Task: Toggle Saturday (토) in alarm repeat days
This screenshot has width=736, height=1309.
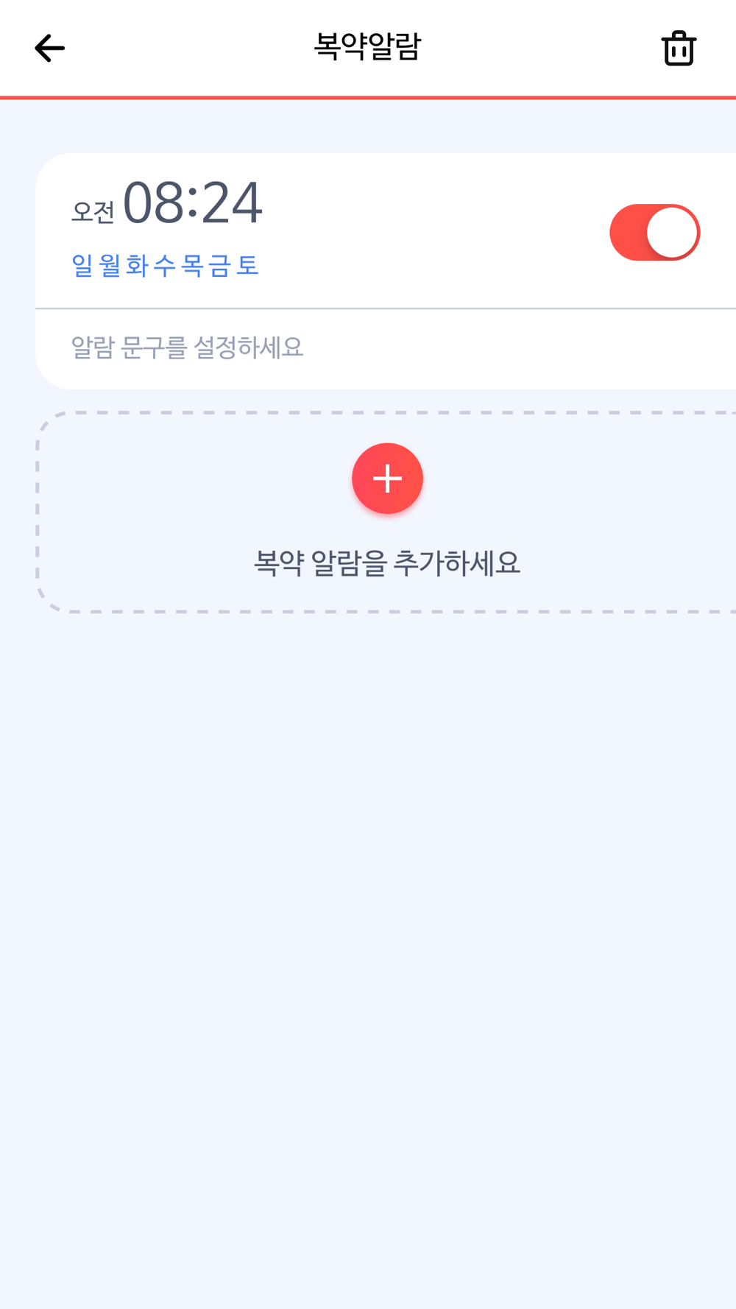Action: 247,265
